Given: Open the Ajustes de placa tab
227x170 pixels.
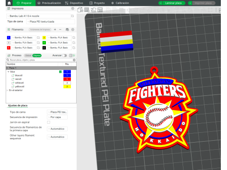Looking at the screenshot, I should pyautogui.click(x=17, y=105).
